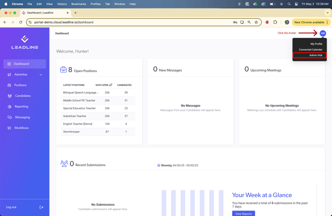Click the Candidates people icon in sidebar
Viewport: 332px width, 216px height.
click(10, 96)
